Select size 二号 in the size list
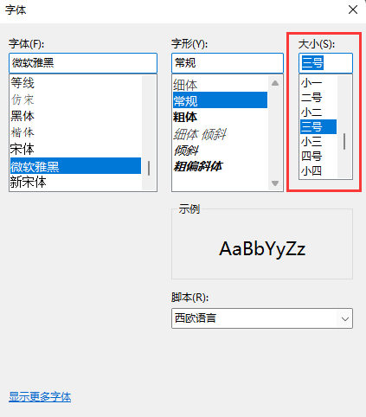 (318, 98)
